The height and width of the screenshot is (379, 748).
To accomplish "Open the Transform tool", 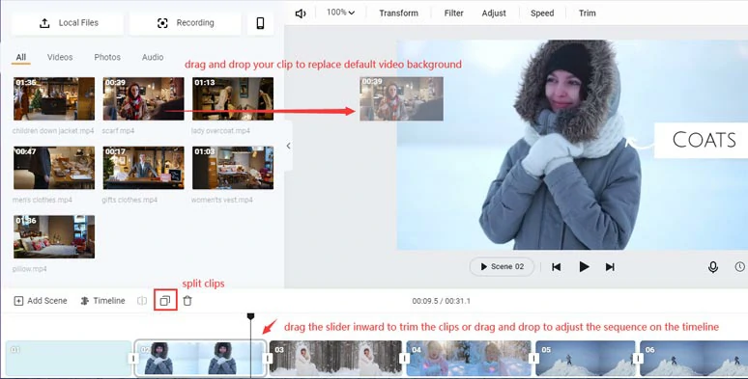I will point(399,14).
